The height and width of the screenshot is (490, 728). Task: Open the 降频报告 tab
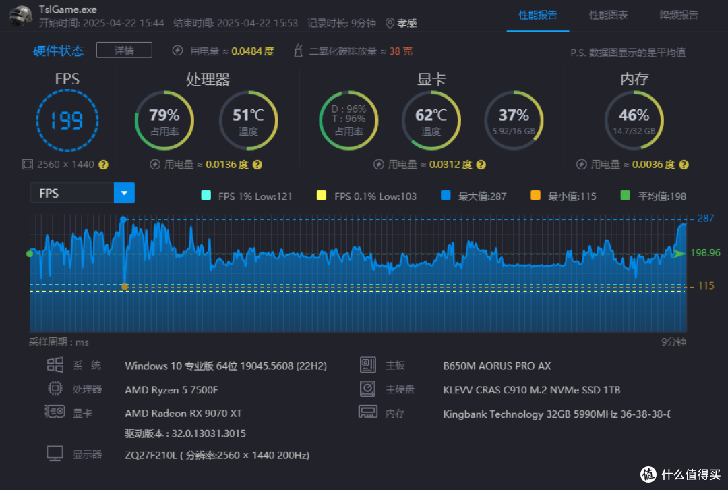(679, 16)
